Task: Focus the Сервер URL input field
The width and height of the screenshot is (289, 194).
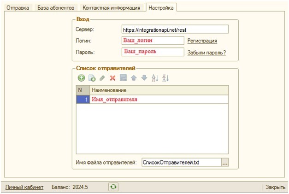Action: (175, 29)
